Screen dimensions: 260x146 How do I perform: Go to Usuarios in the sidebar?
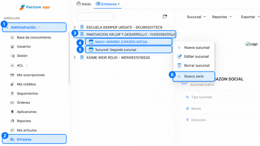(x=24, y=47)
